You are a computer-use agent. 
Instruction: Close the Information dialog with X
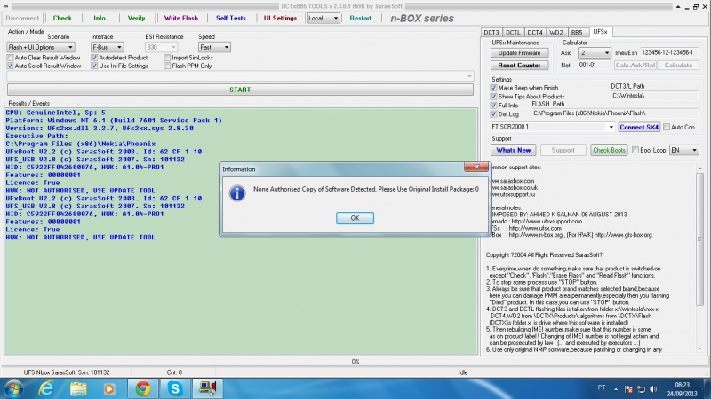coord(476,167)
